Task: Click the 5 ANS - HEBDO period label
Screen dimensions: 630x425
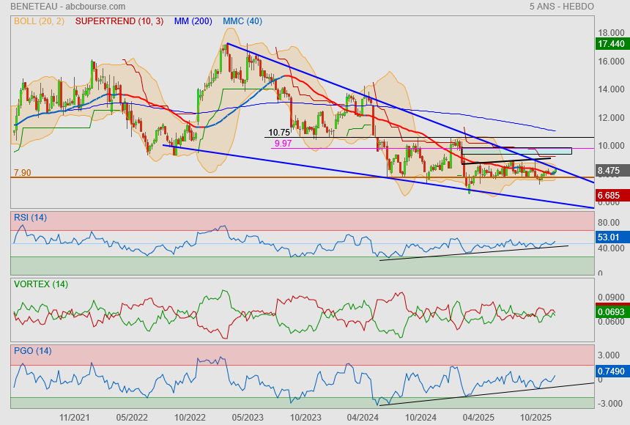Action: (x=561, y=7)
